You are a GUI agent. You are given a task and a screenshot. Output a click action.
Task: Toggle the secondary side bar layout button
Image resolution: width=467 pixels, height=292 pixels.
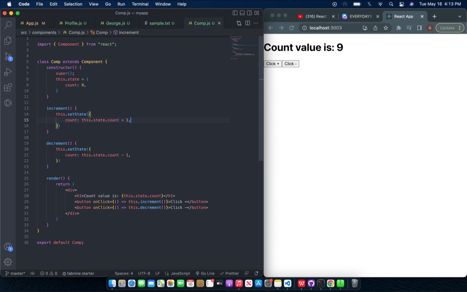tap(249, 13)
